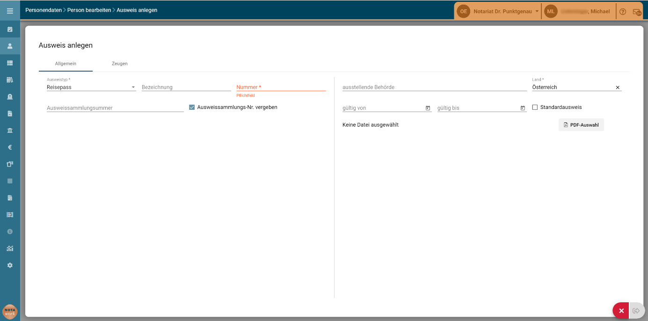The image size is (648, 321).
Task: Open the info circle sidebar icon
Action: [x=10, y=231]
